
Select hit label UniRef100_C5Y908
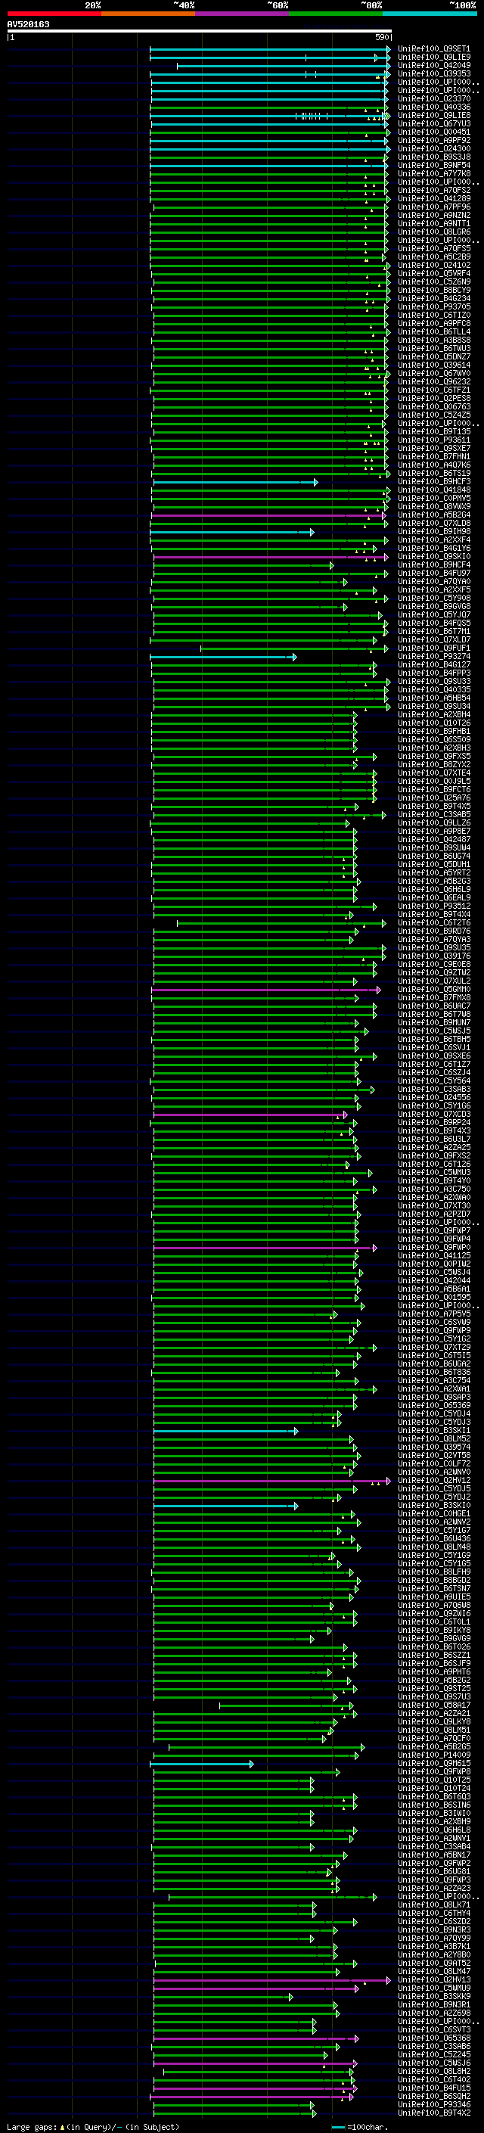point(433,598)
